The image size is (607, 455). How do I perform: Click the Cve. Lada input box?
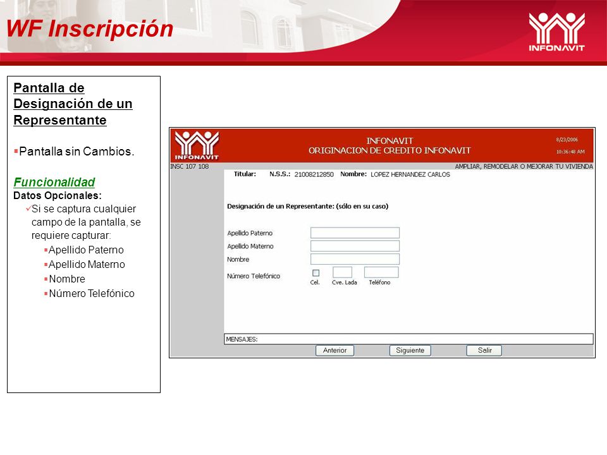[x=342, y=272]
